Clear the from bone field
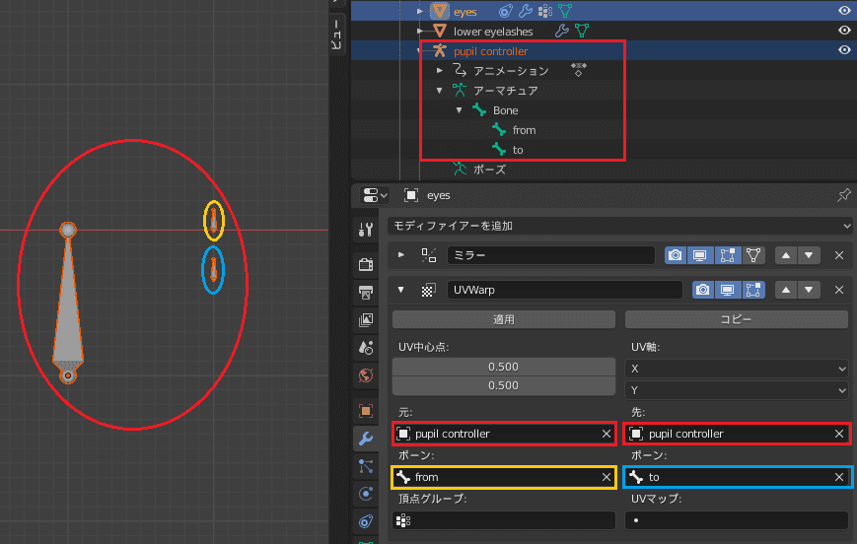 pyautogui.click(x=607, y=477)
